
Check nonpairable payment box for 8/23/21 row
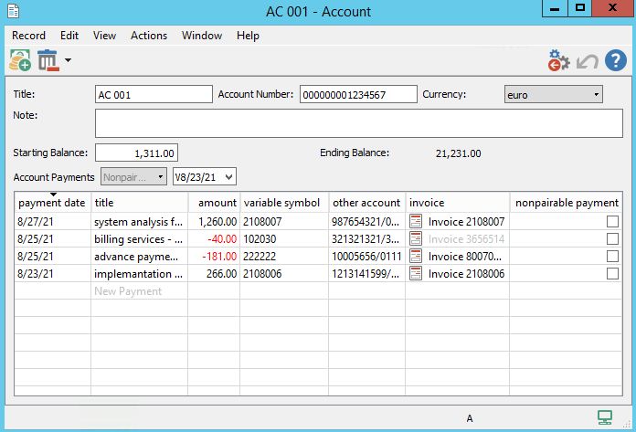[x=612, y=274]
